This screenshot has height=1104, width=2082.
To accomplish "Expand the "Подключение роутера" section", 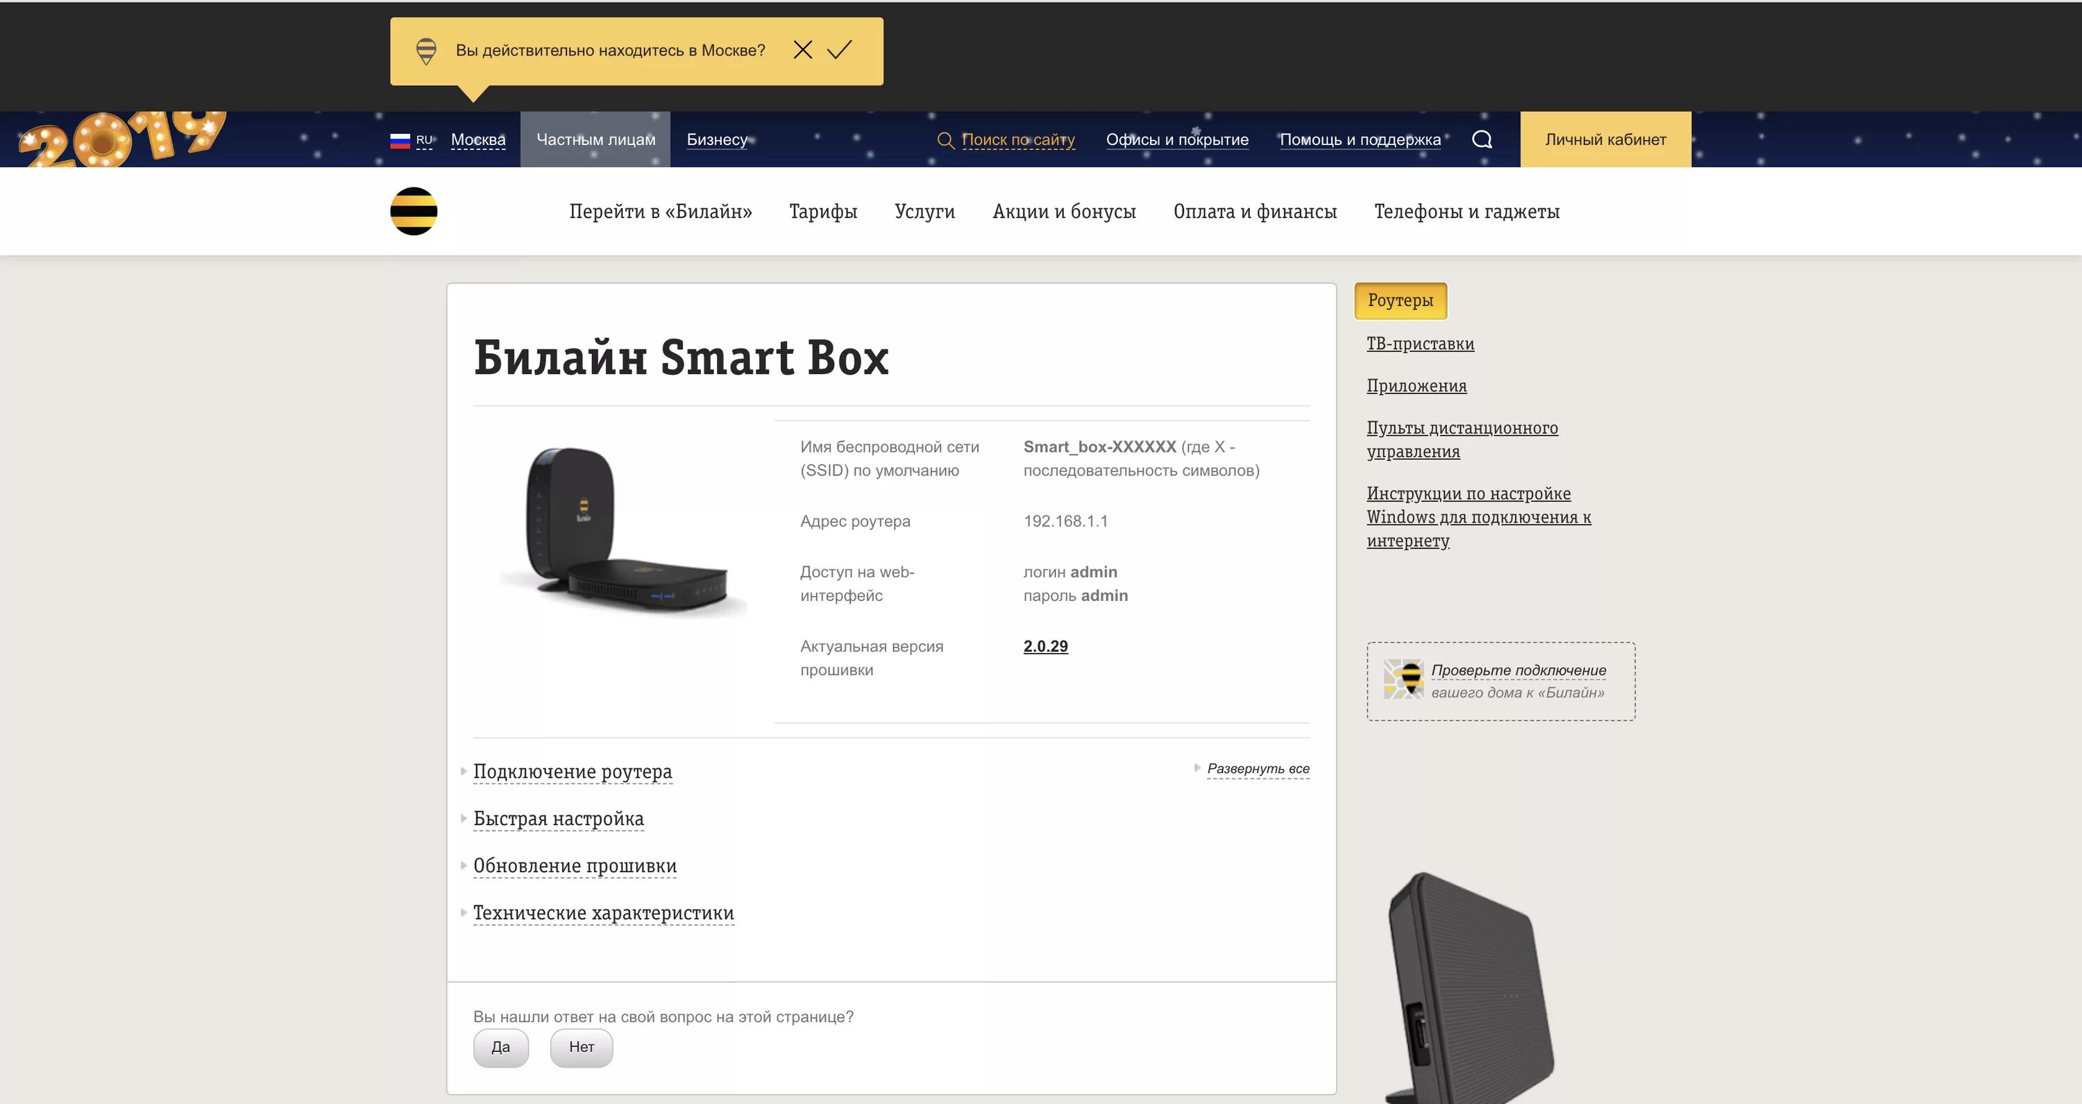I will [x=573, y=771].
